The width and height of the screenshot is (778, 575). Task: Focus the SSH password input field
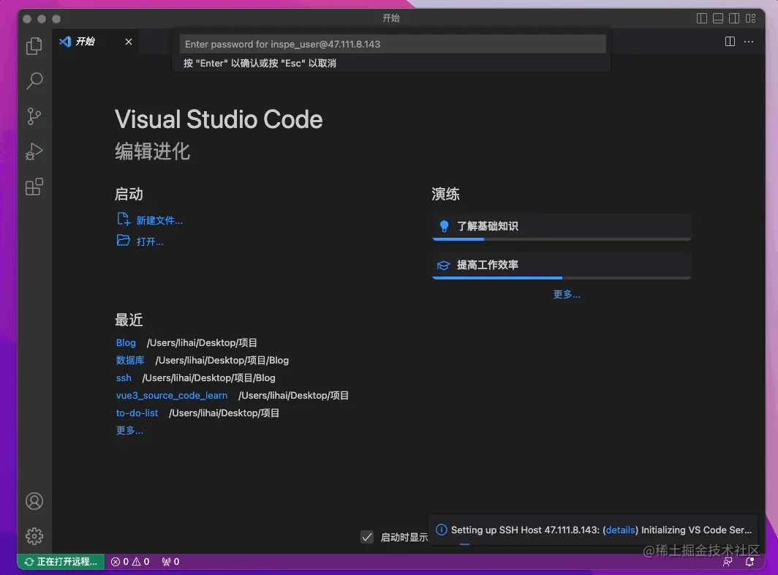(393, 44)
